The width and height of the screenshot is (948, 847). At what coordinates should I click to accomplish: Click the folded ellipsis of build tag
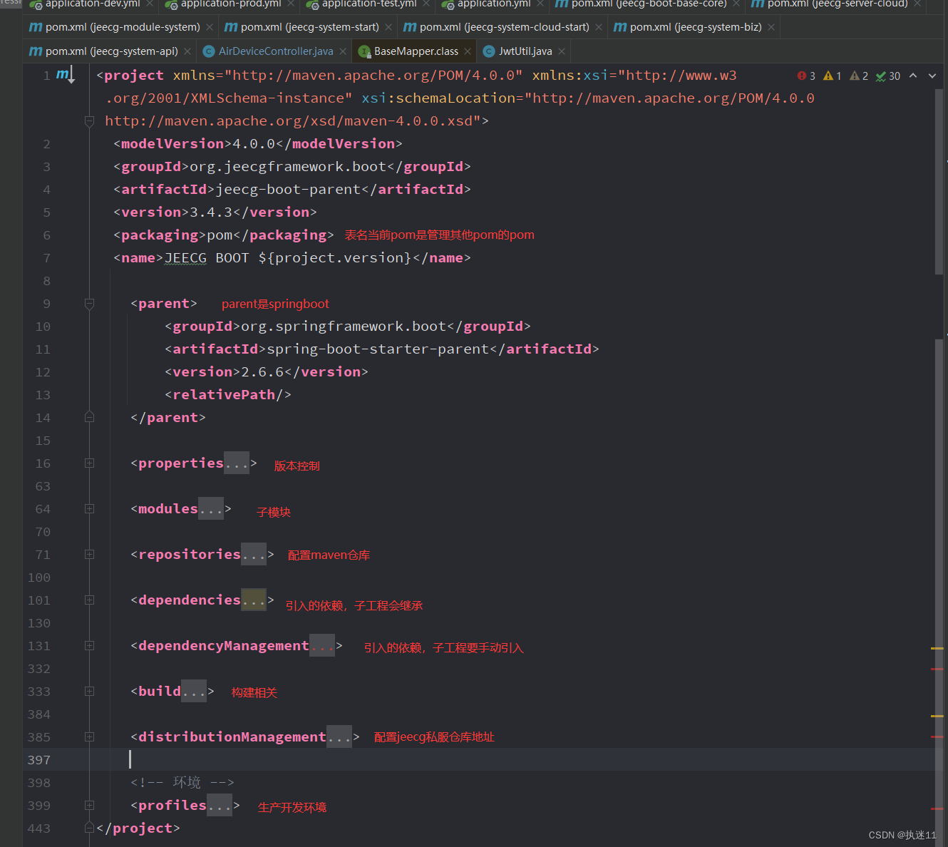coord(194,692)
